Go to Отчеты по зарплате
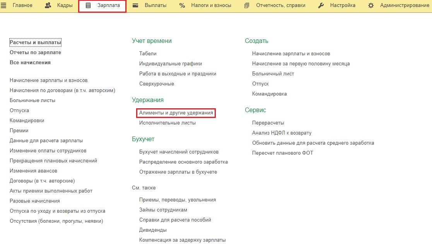 [x=35, y=53]
